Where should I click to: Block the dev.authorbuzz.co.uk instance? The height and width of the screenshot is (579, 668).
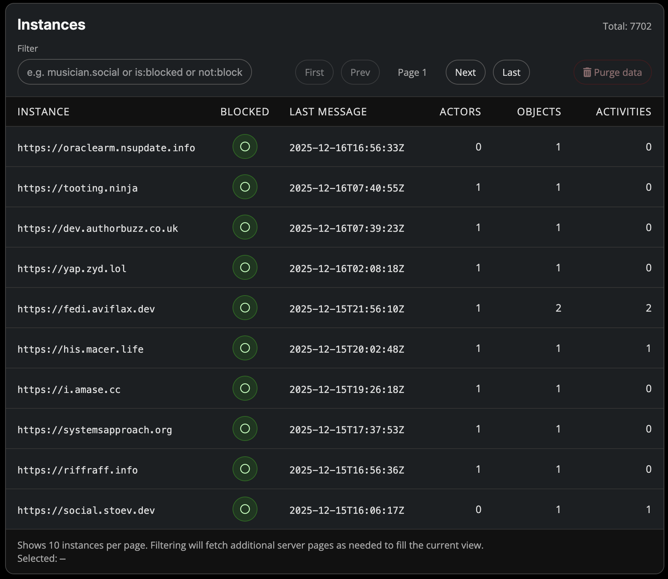pyautogui.click(x=244, y=227)
